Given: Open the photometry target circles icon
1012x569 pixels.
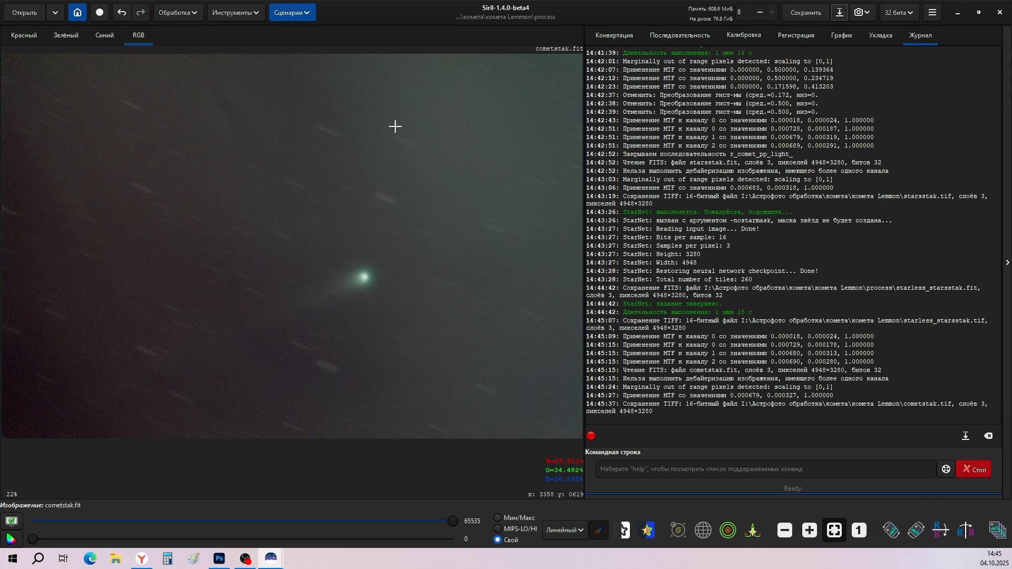Looking at the screenshot, I should [727, 530].
